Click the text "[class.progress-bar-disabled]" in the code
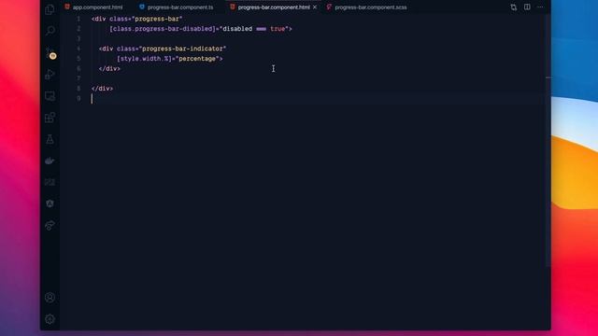The width and height of the screenshot is (598, 336). [x=163, y=29]
